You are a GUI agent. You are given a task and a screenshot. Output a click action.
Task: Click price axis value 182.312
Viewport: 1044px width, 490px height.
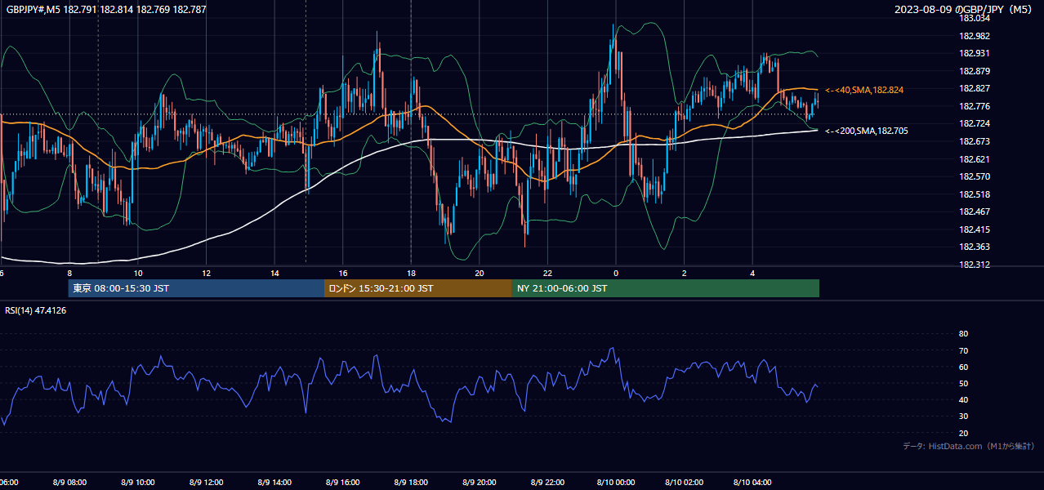975,265
